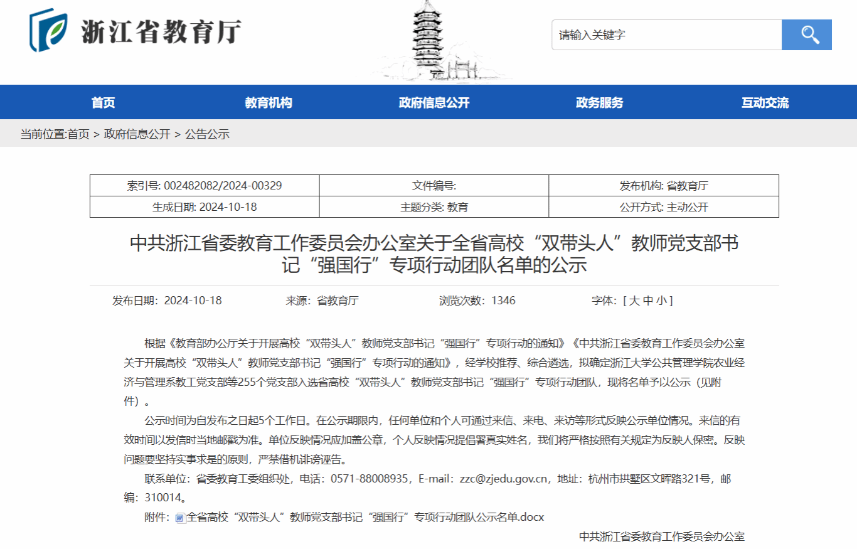Set font size to 小 (small)

[x=661, y=301]
